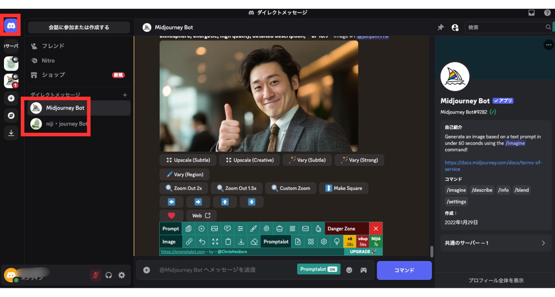The image size is (555, 297).
Task: Click Promptalot speech bubble icon
Action: pyautogui.click(x=227, y=229)
